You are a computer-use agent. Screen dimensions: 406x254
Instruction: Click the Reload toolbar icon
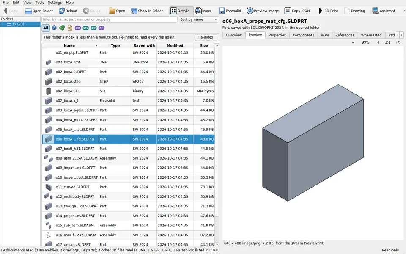(x=62, y=11)
